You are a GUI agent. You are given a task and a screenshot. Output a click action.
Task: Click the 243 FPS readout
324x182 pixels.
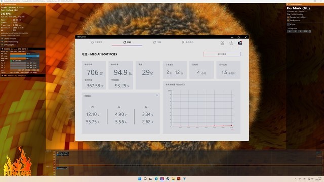[x=6, y=14]
